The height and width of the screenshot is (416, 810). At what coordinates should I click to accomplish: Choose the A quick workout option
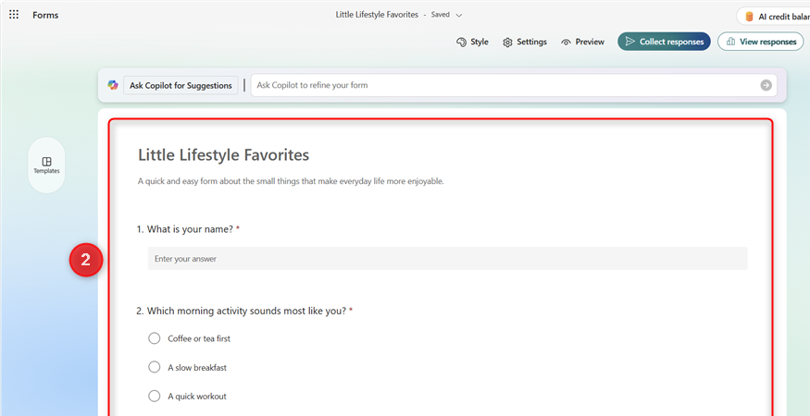pos(188,397)
